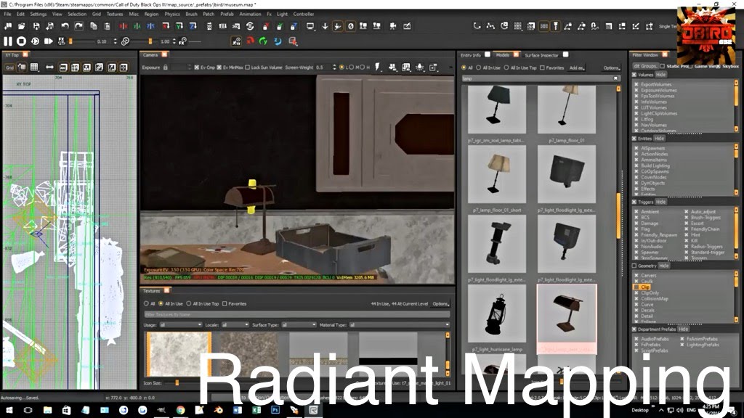Viewport: 744px width, 418px height.
Task: Click the Copy selection icon
Action: click(94, 27)
